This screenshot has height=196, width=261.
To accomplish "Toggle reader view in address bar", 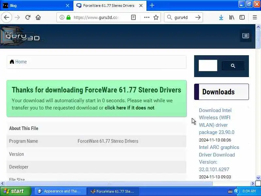I will click(x=133, y=17).
